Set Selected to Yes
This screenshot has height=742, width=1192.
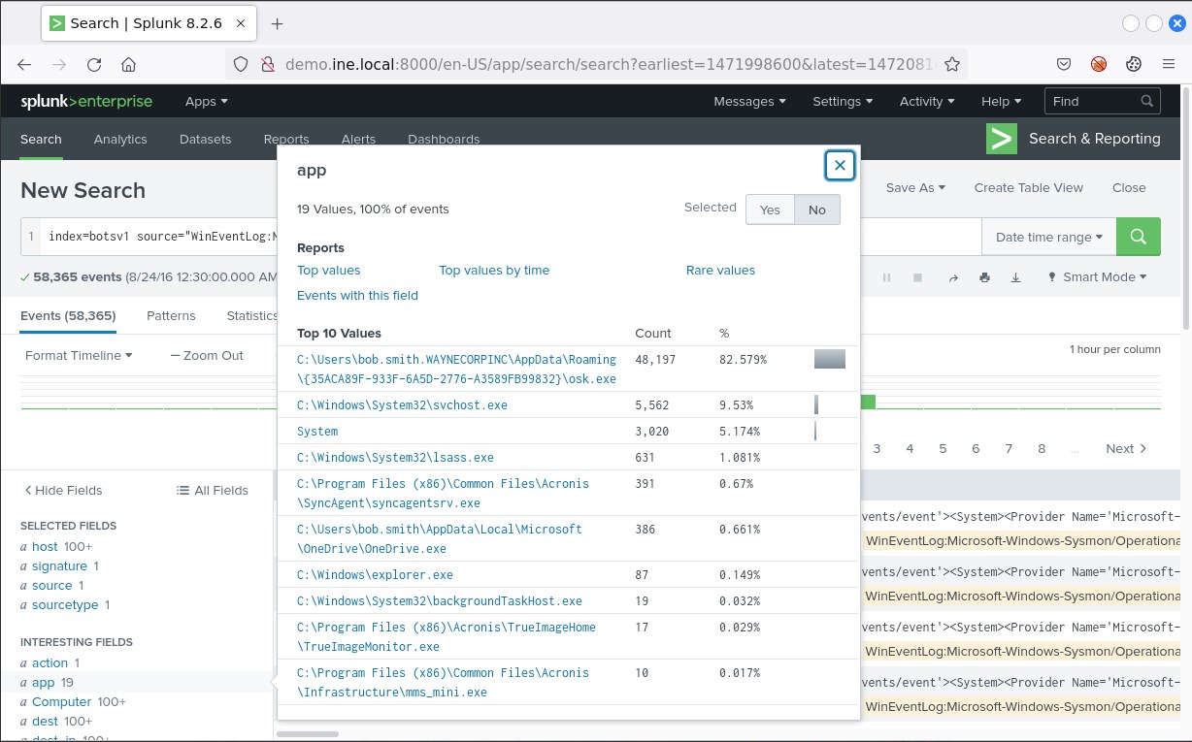[770, 210]
